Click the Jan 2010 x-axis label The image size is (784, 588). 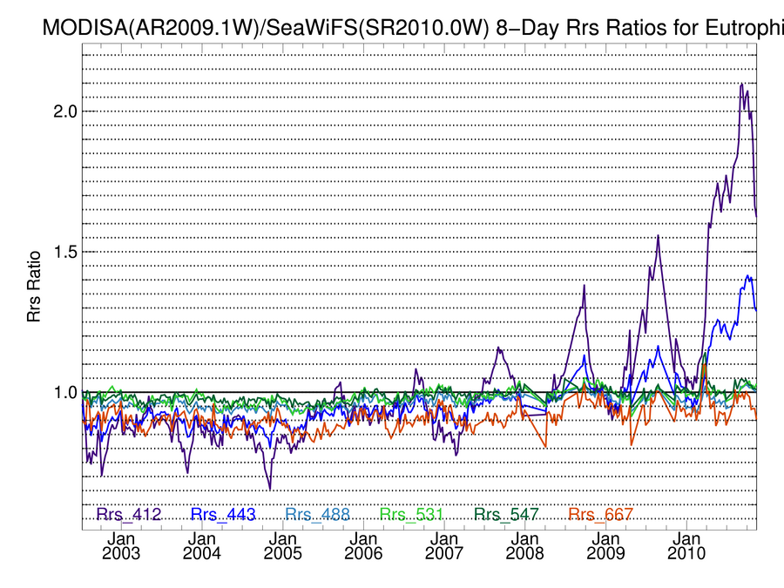pyautogui.click(x=686, y=546)
